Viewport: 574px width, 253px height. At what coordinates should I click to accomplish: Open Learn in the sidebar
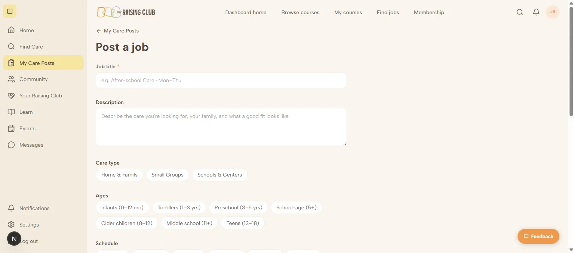[43, 112]
